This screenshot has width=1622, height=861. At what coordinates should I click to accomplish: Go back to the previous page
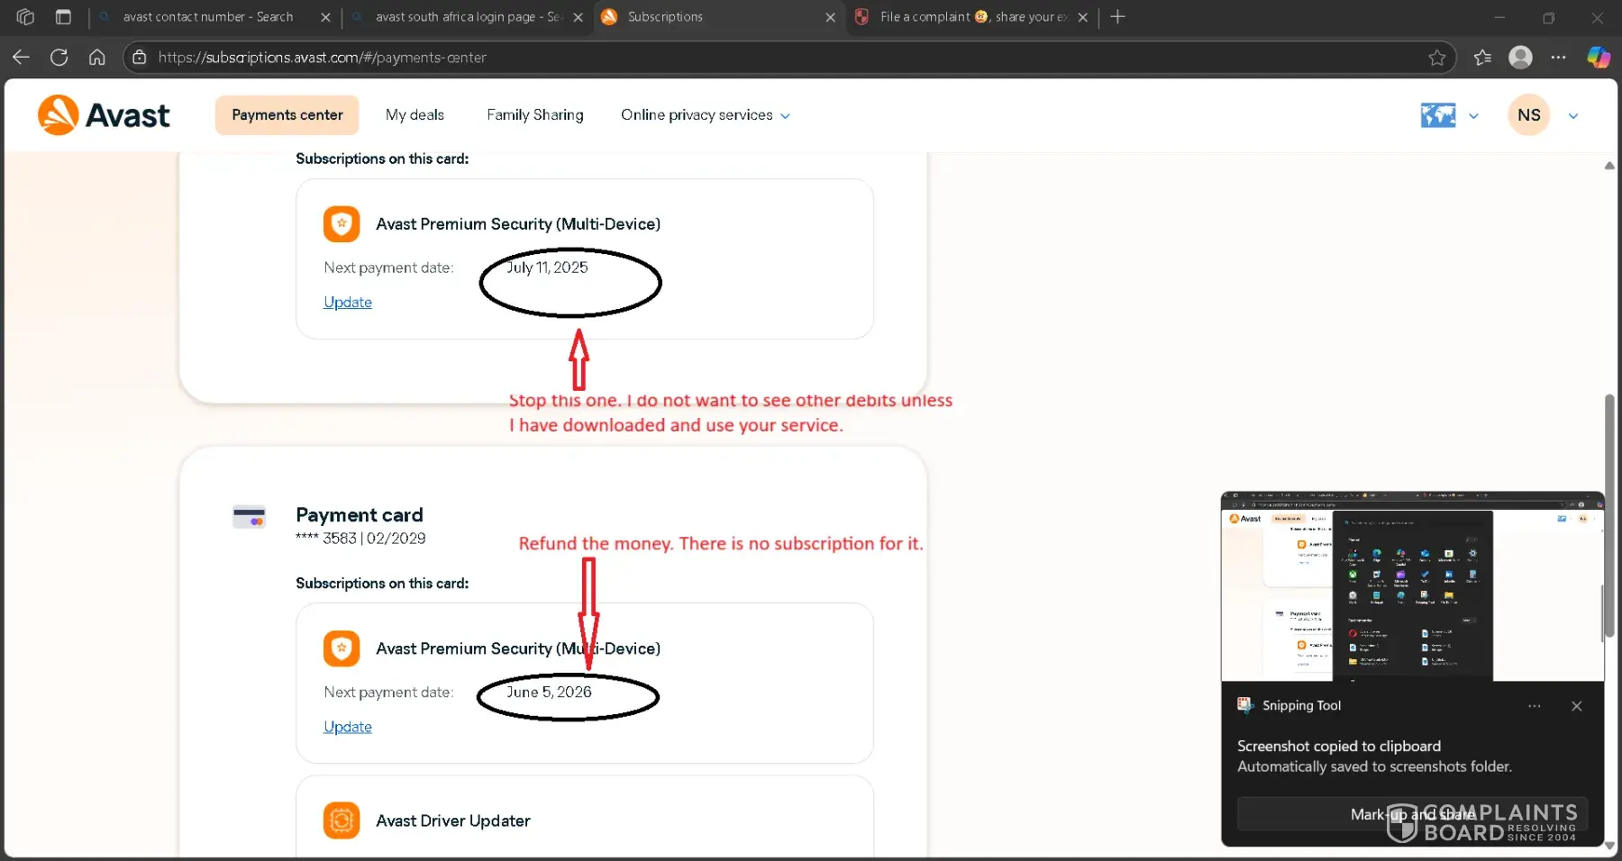point(21,58)
